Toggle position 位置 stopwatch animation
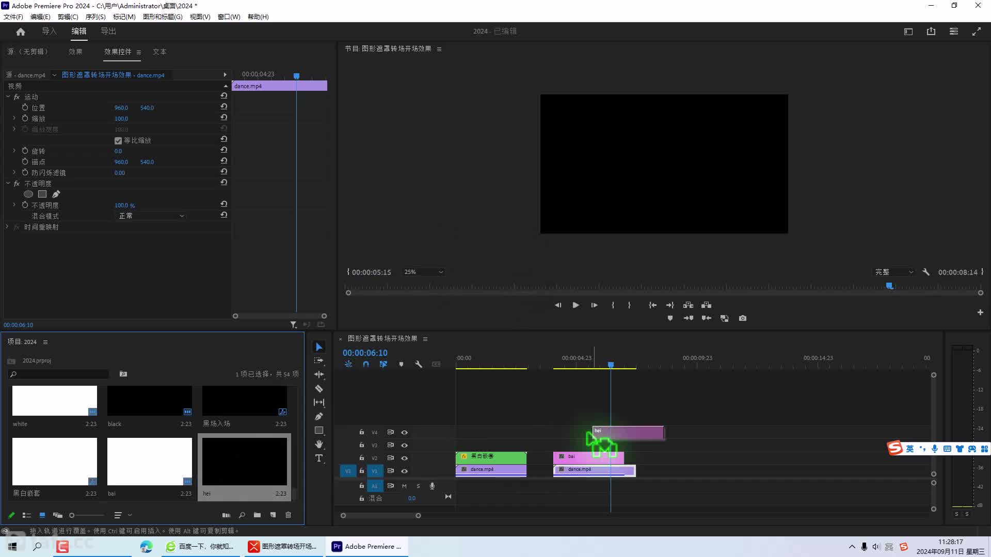 [x=25, y=107]
